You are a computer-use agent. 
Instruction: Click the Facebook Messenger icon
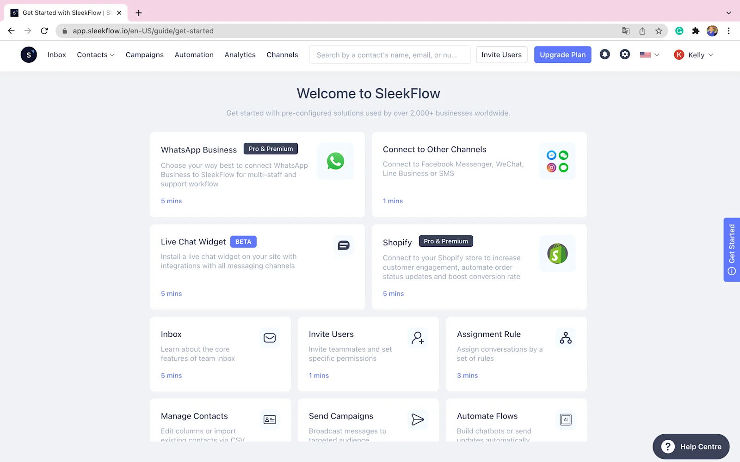(551, 155)
